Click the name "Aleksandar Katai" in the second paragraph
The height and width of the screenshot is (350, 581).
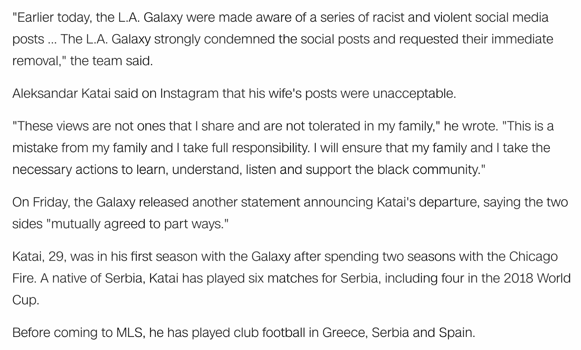(61, 93)
